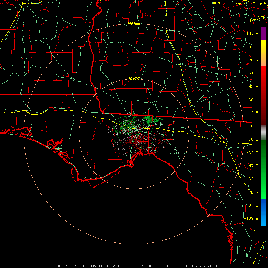Screen dimensions: 268x268
Task: Select the 14.5 scale value
Action: pos(253,113)
